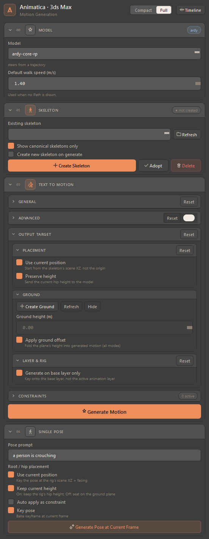This screenshot has width=209, height=539.
Task: Reset the Advanced settings
Action: click(x=172, y=218)
